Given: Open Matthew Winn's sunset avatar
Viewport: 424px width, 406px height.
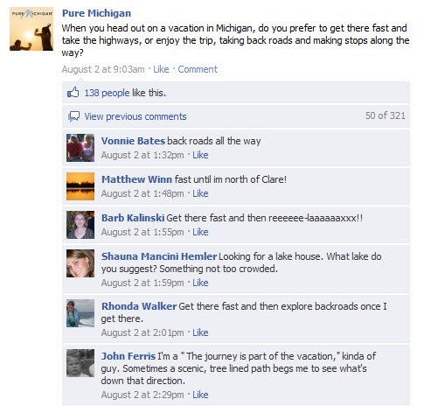Looking at the screenshot, I should click(x=80, y=186).
